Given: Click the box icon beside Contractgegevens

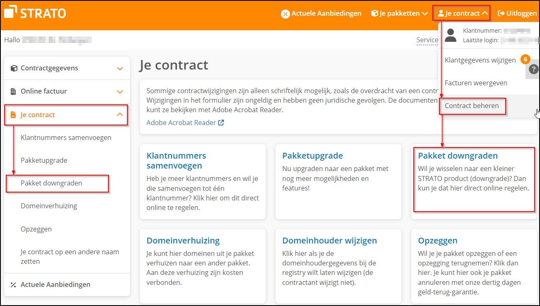Looking at the screenshot, I should [x=14, y=68].
